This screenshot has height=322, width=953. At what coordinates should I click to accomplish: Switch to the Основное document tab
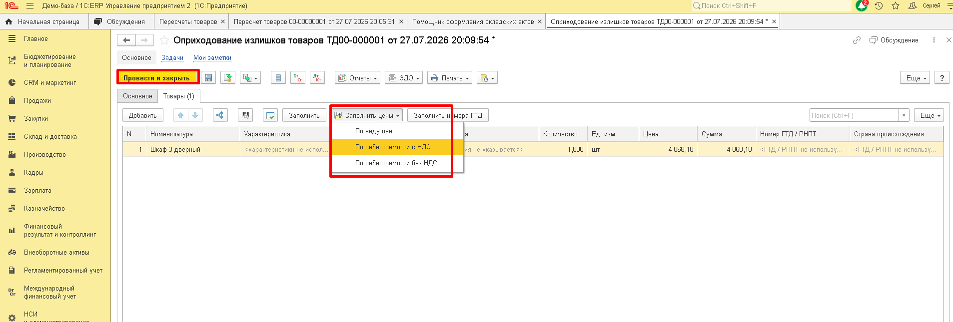point(137,96)
